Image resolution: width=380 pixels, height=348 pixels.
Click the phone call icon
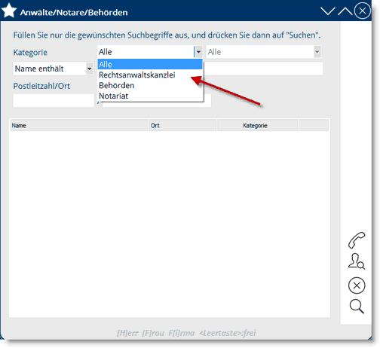(x=357, y=240)
